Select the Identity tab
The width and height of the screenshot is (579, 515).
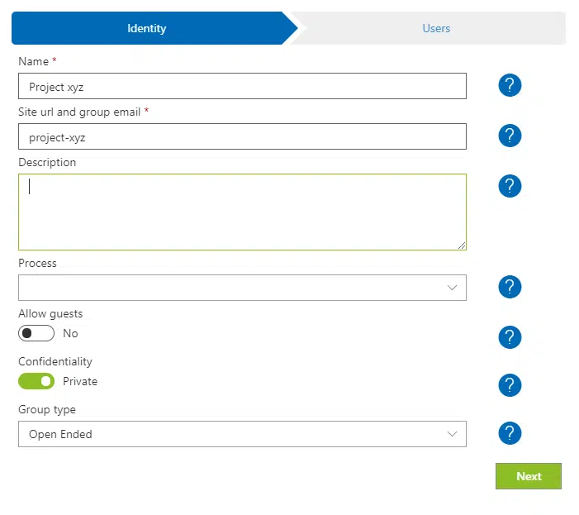(x=147, y=28)
